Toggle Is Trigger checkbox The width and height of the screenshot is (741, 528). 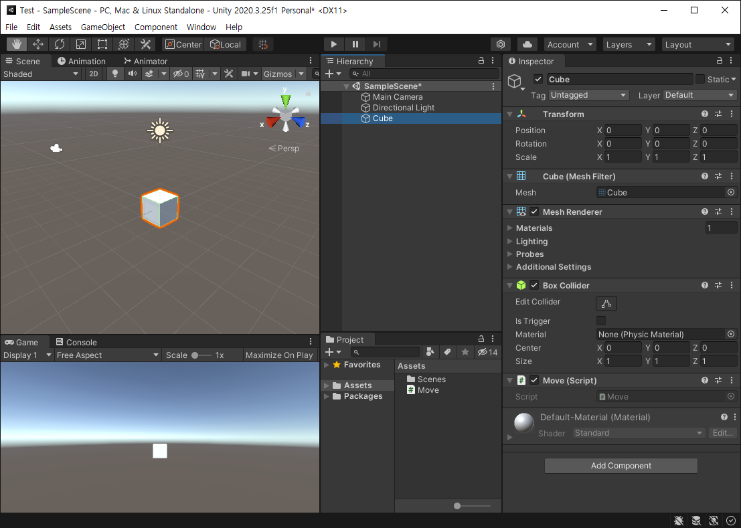[601, 321]
